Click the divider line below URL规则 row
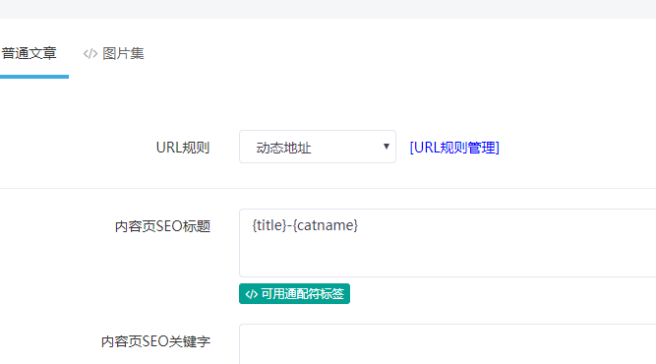This screenshot has height=364, width=656. 328,188
